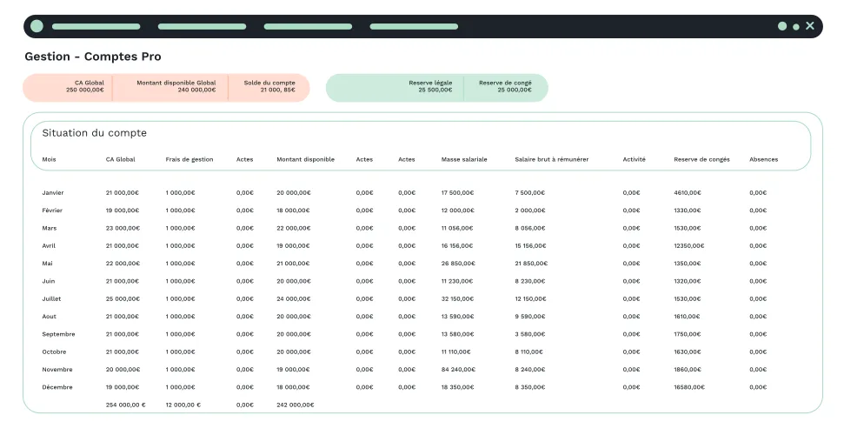Click the 26 850,00€ Masse salariale cell
844x435 pixels.
[x=458, y=264]
